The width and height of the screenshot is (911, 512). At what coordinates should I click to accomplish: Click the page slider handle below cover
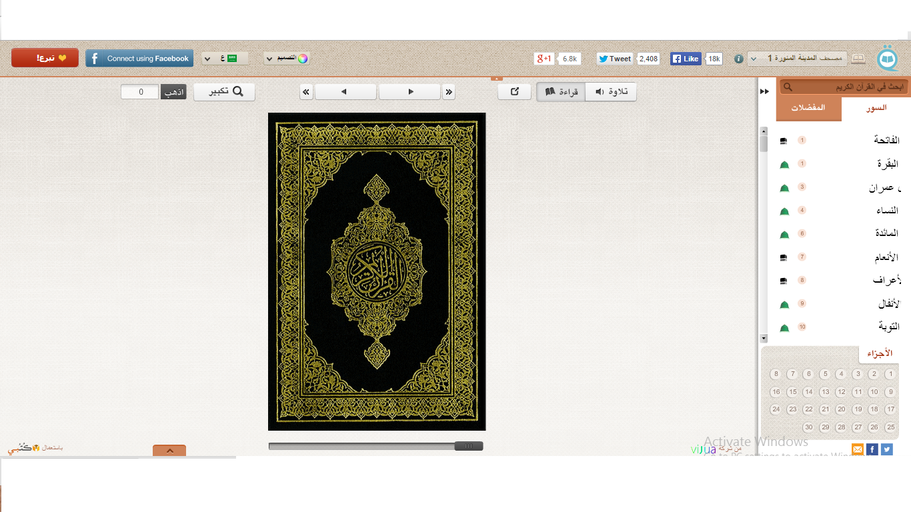469,446
